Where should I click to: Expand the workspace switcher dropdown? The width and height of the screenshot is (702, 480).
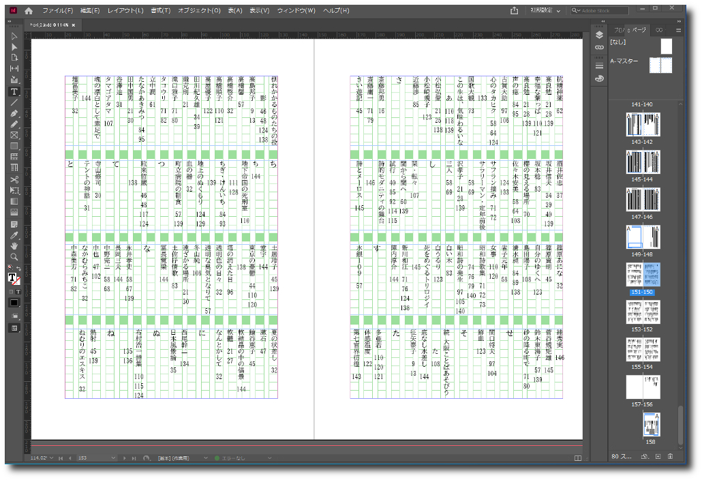[558, 11]
